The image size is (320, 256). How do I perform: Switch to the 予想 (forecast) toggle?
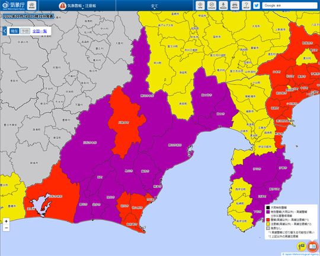25,31
